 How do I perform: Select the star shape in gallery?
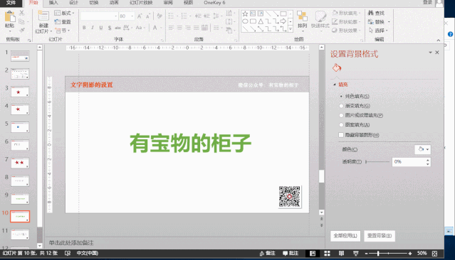click(x=245, y=13)
